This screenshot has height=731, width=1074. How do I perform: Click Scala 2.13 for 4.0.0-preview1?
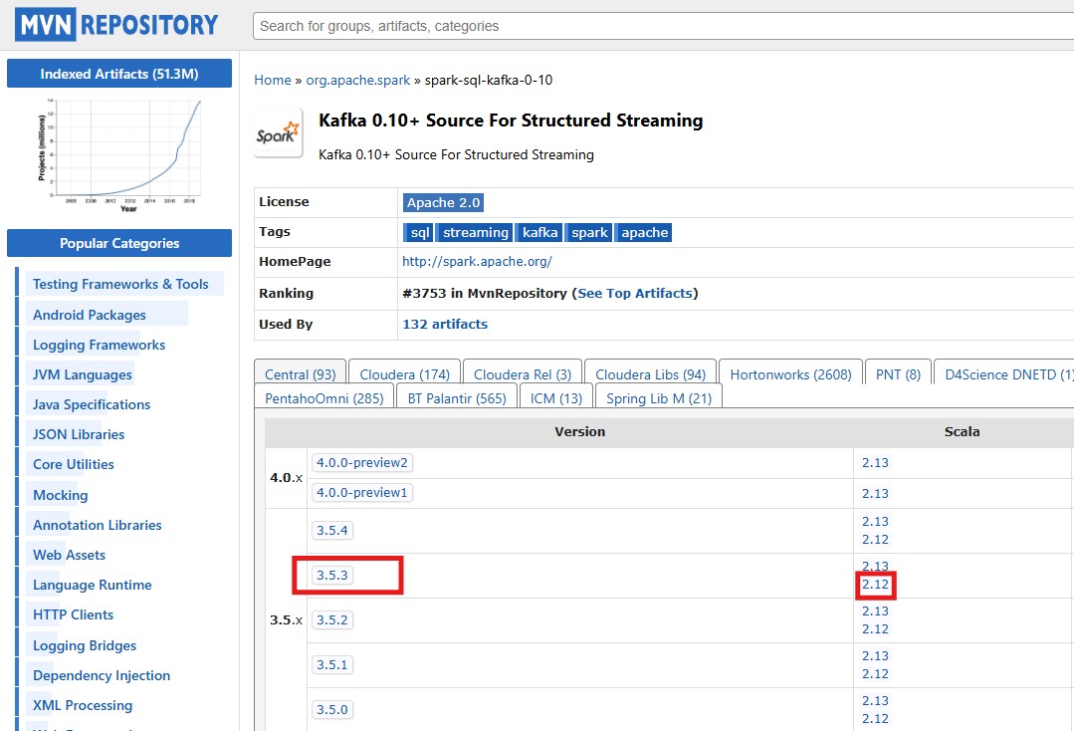pyautogui.click(x=875, y=493)
